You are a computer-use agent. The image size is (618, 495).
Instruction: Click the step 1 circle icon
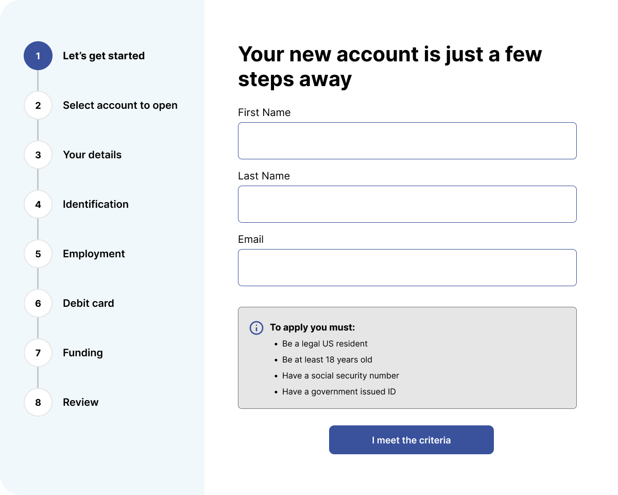pyautogui.click(x=38, y=56)
